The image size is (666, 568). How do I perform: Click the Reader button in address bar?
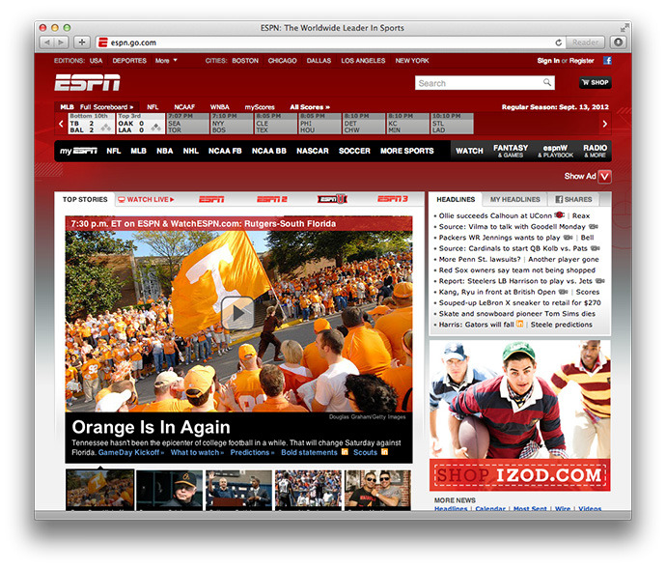pos(585,43)
